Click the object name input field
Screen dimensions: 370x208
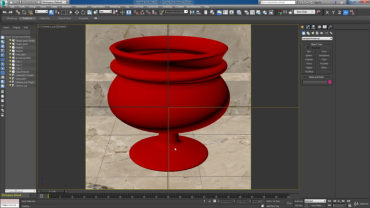pos(314,82)
